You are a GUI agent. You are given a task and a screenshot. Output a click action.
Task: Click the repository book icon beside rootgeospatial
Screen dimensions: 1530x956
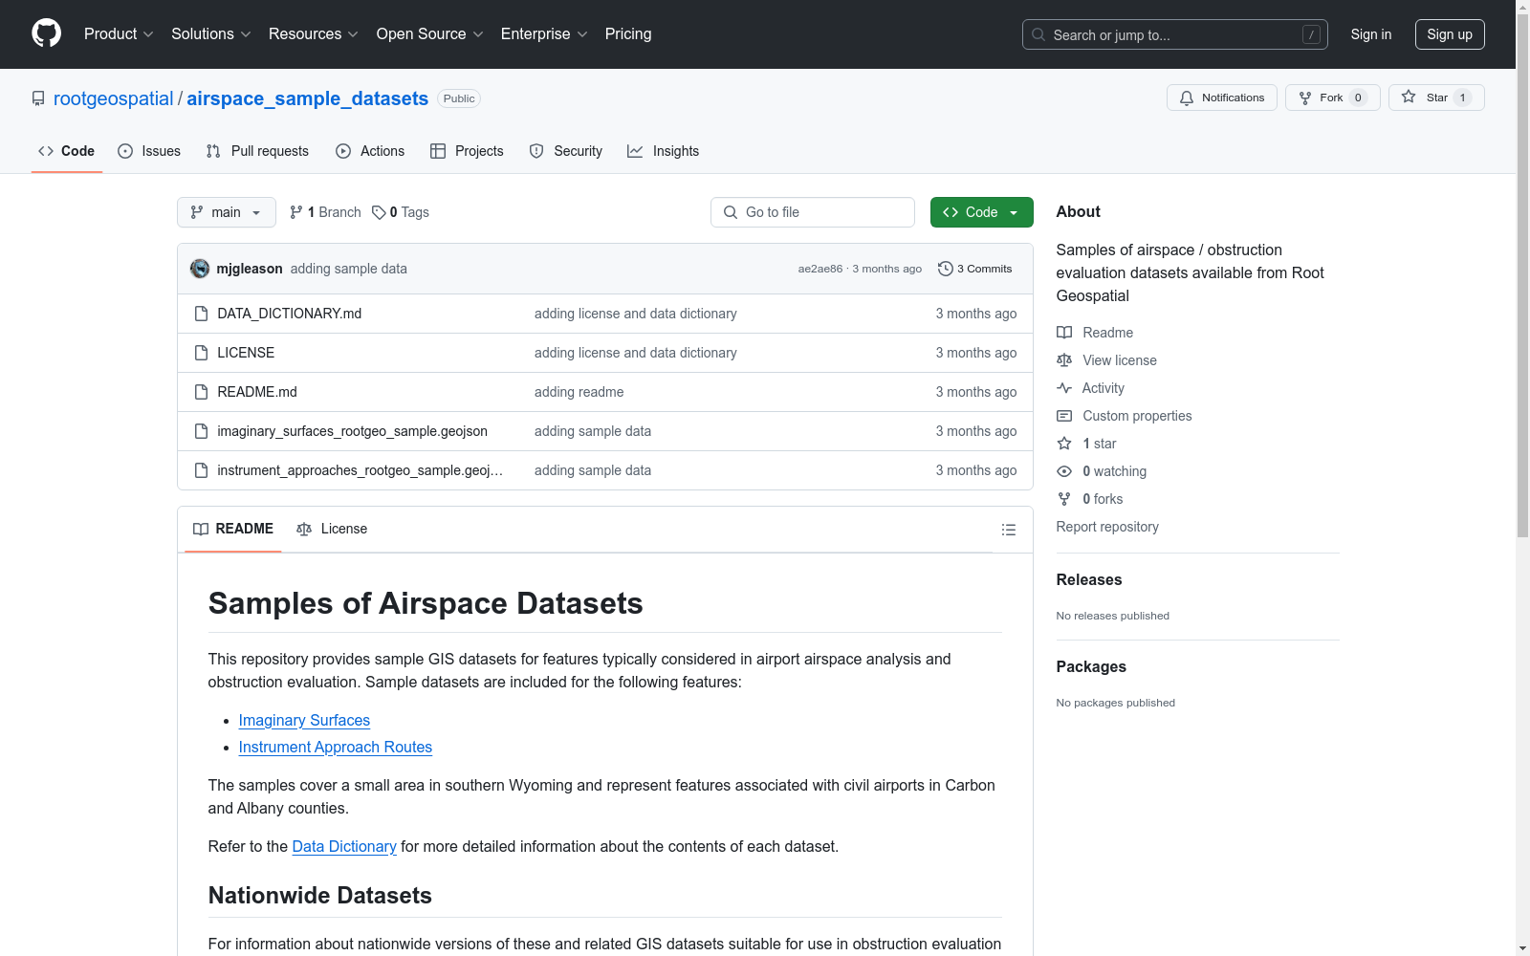tap(38, 98)
